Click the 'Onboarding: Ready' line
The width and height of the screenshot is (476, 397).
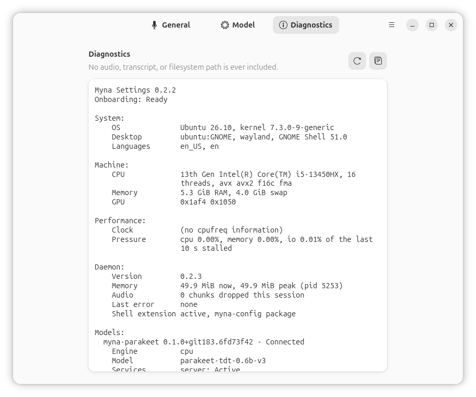[x=131, y=99]
